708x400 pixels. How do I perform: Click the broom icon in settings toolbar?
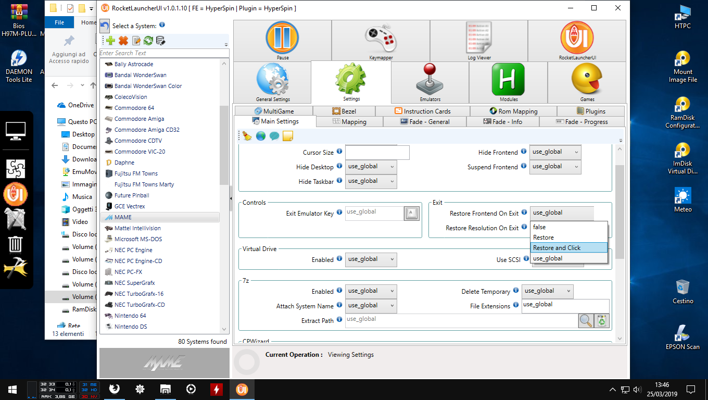pos(247,136)
